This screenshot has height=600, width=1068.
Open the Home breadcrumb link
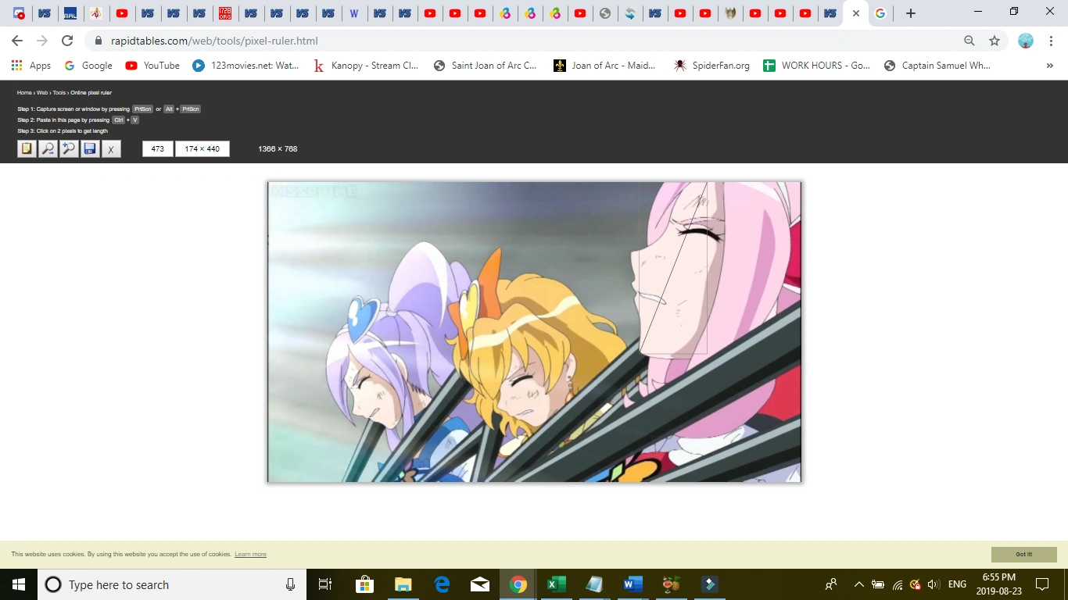[24, 93]
